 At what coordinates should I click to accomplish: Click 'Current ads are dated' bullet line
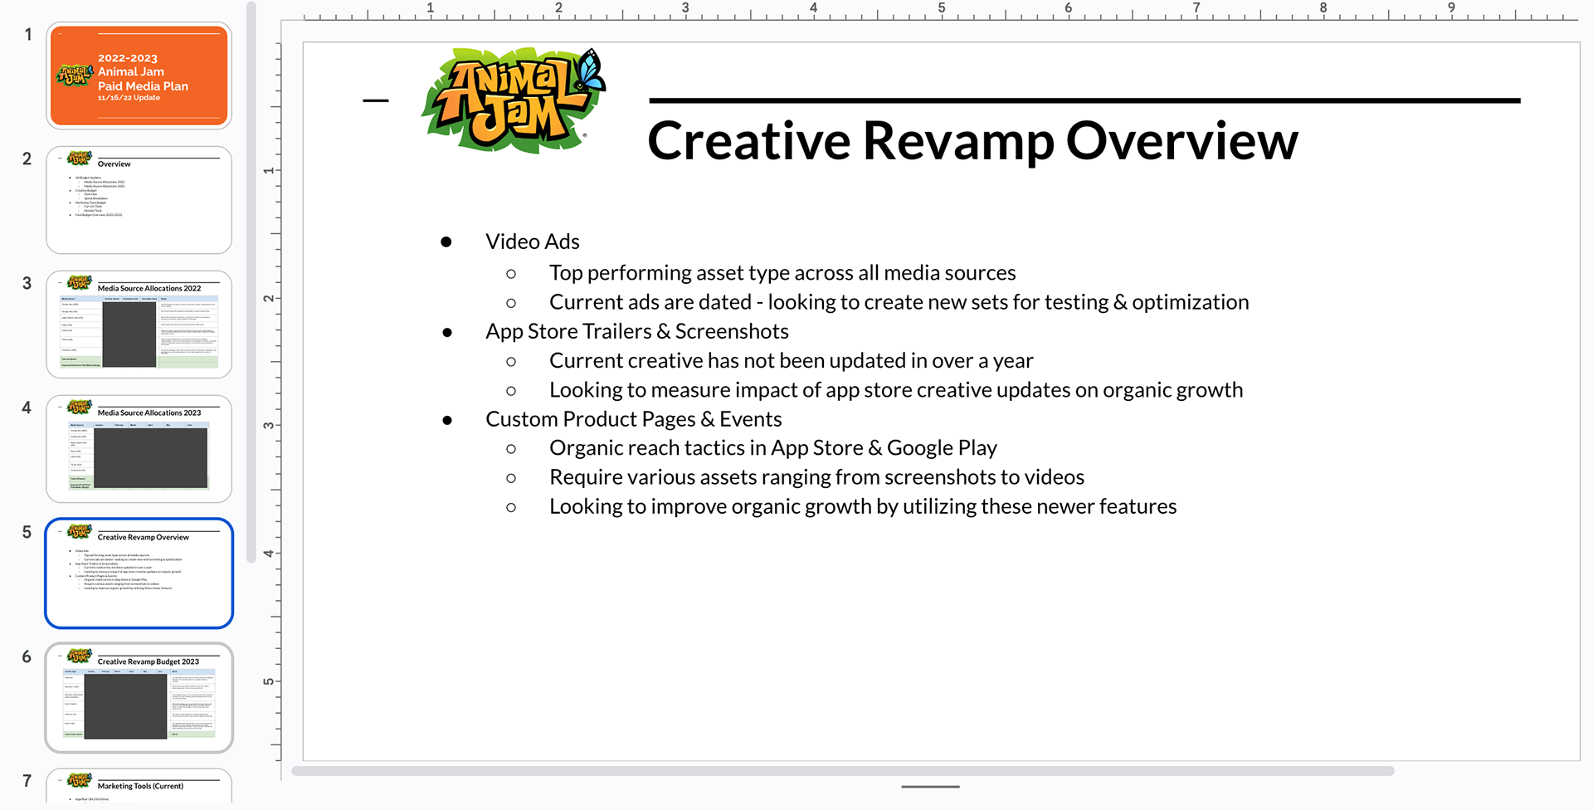coord(899,302)
